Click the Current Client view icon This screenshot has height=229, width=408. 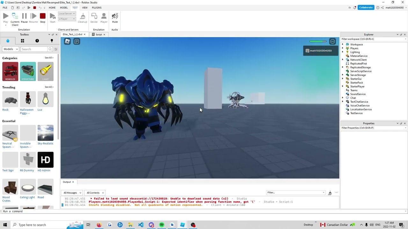pyautogui.click(x=15, y=16)
